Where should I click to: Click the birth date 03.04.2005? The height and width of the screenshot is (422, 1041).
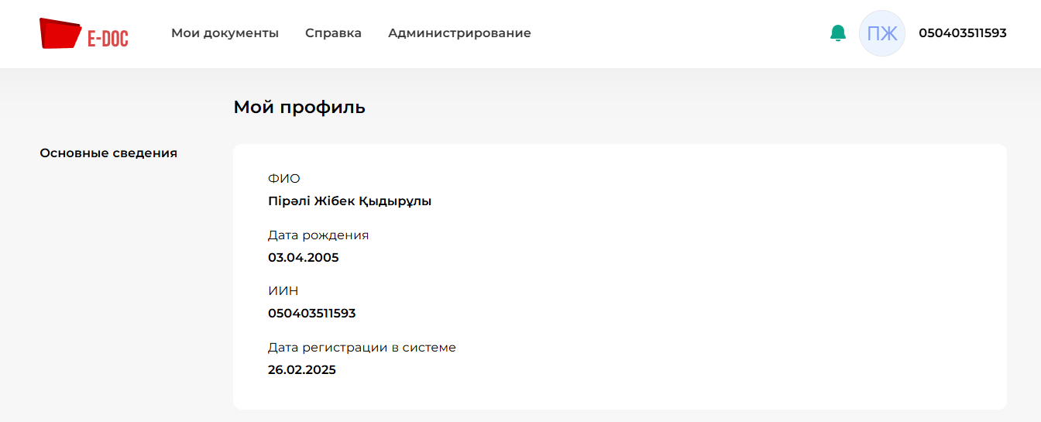click(x=303, y=258)
